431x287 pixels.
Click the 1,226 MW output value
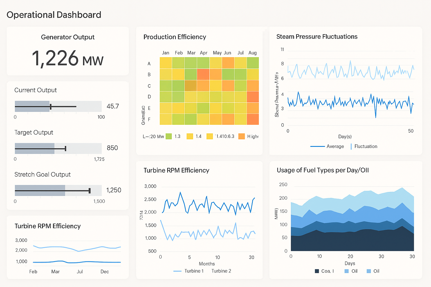[68, 59]
